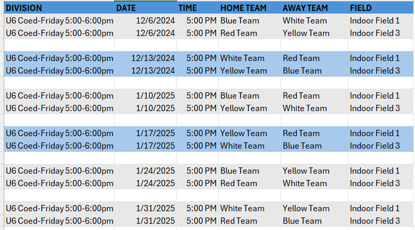Select the 1/10/2025 date for Blue Team
The width and height of the screenshot is (415, 230).
tap(146, 95)
